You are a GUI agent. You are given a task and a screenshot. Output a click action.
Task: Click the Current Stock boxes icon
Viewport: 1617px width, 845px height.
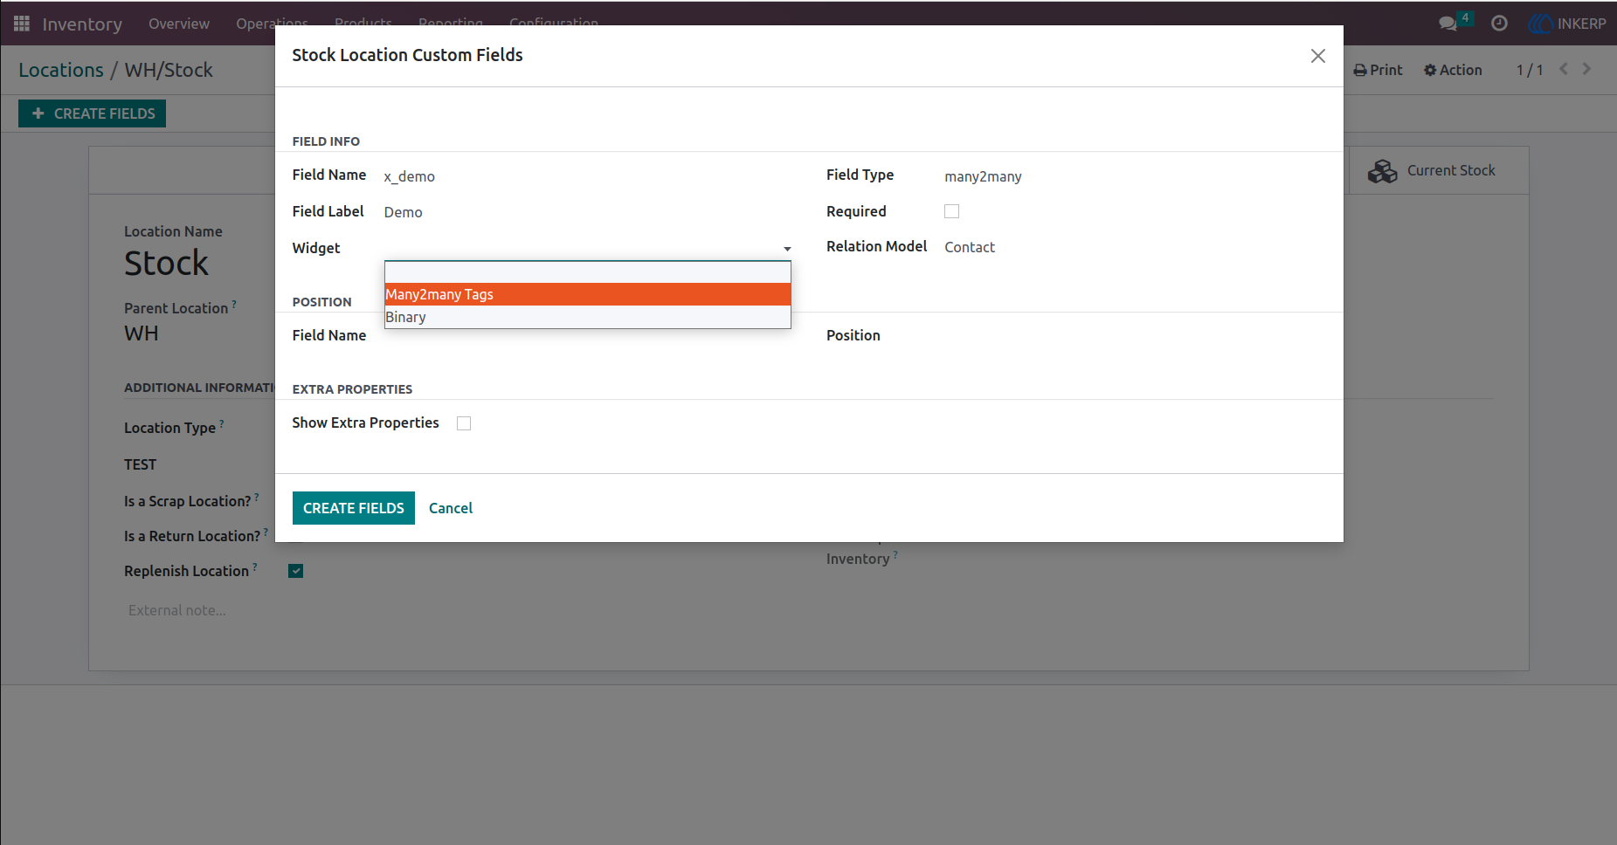point(1383,171)
